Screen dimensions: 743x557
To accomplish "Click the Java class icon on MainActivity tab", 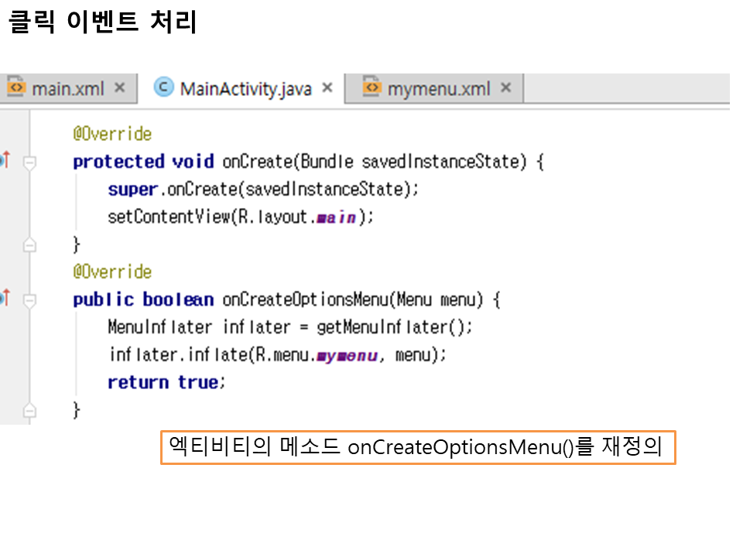I will click(163, 87).
